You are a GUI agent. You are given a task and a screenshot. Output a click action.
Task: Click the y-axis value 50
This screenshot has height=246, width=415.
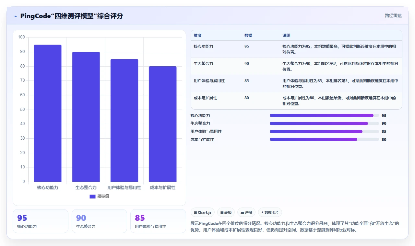click(x=22, y=110)
